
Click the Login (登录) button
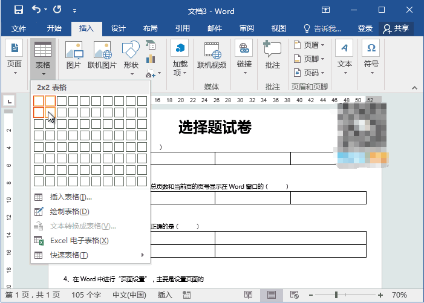point(365,28)
